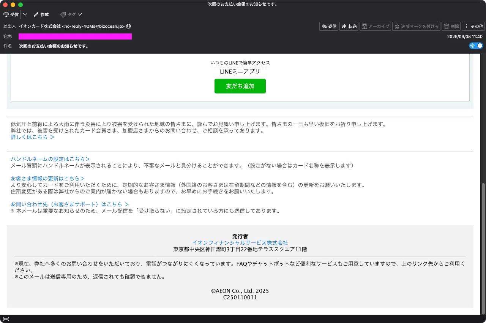Archive the message with アーカイブ

click(x=375, y=26)
